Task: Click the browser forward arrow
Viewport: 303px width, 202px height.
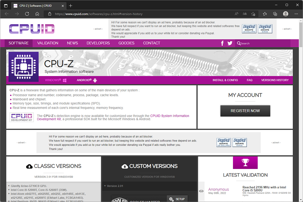Action: (17, 14)
